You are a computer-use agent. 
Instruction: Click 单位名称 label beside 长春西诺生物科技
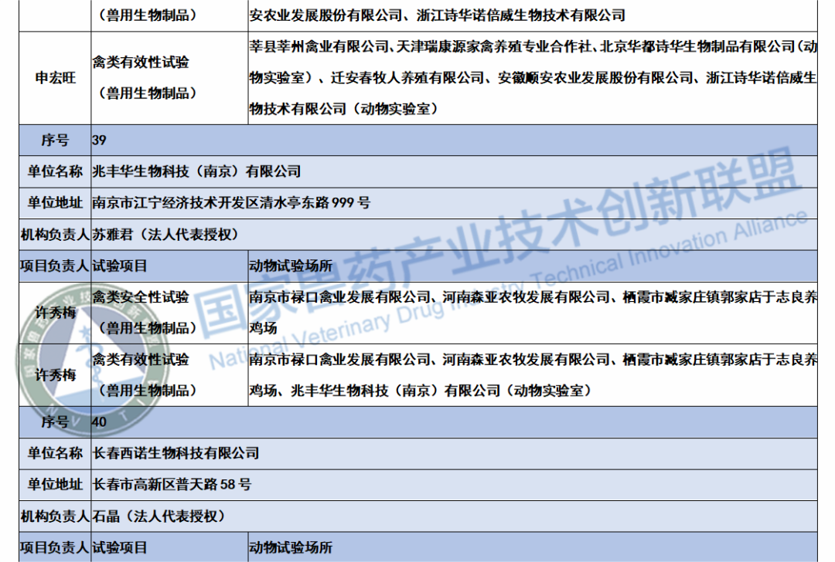click(56, 453)
